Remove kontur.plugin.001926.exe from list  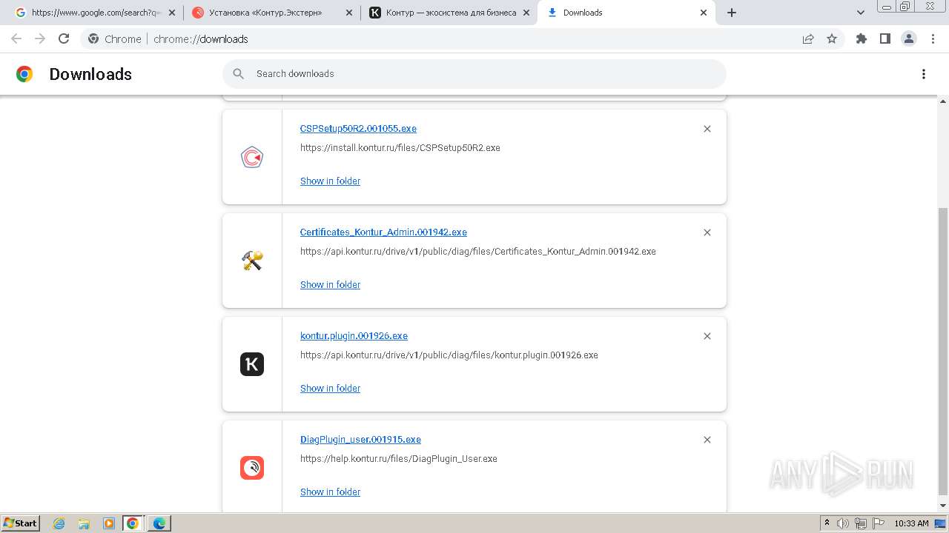click(x=707, y=336)
